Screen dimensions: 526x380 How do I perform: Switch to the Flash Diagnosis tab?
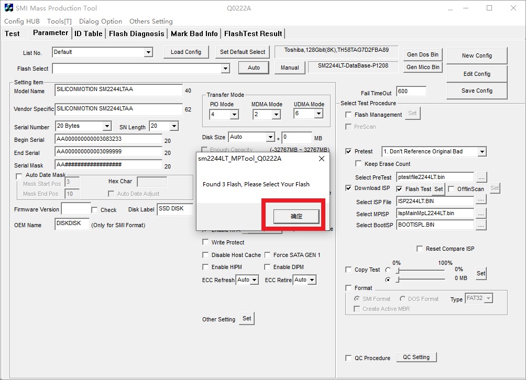136,33
